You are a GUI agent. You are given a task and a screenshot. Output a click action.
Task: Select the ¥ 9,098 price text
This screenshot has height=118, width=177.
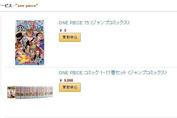(x=66, y=80)
